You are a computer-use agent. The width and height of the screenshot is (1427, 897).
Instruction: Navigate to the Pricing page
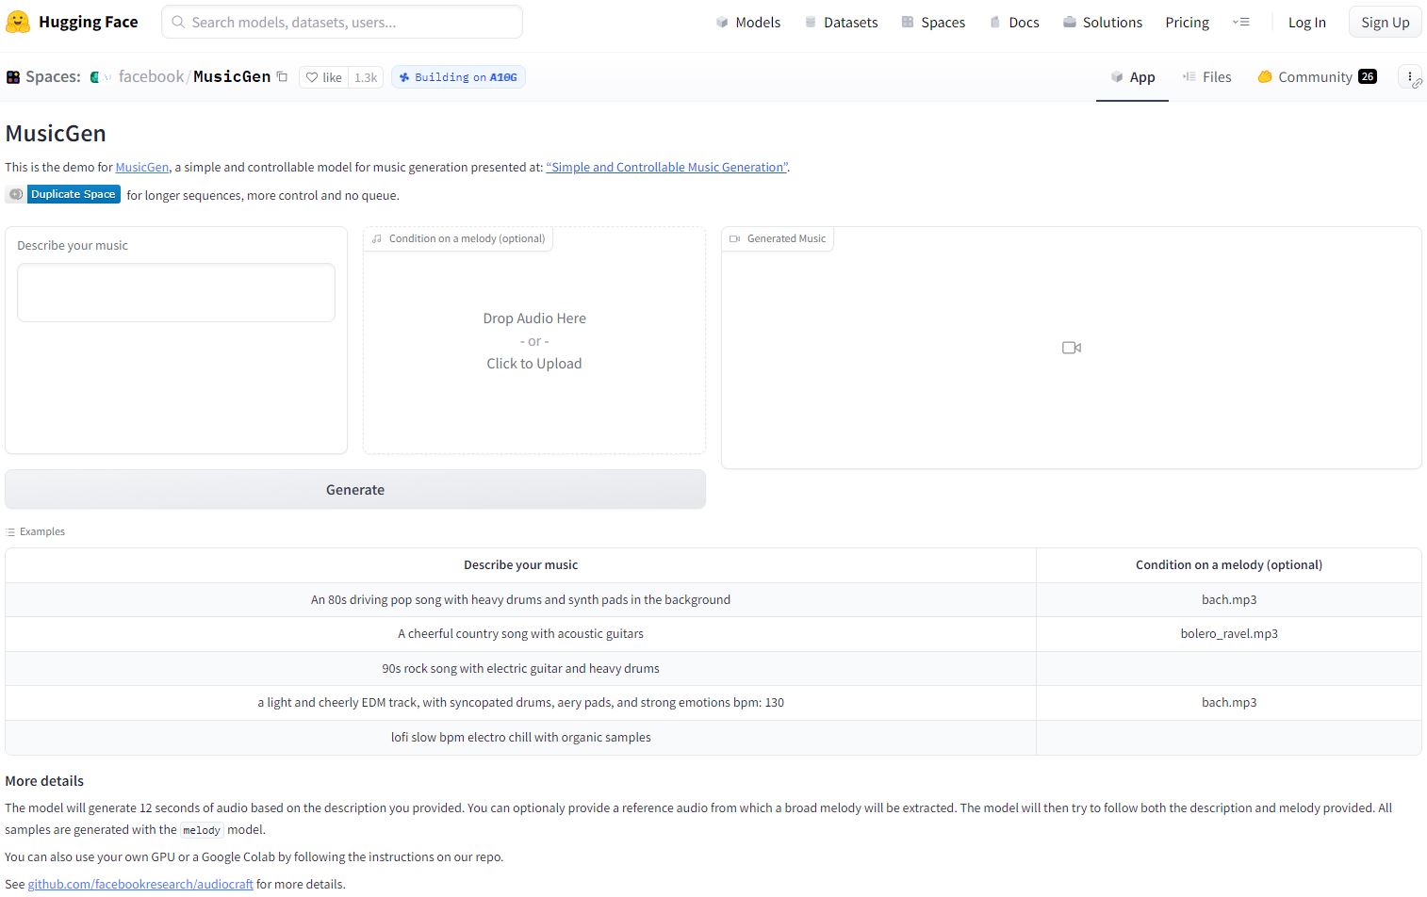(x=1188, y=22)
